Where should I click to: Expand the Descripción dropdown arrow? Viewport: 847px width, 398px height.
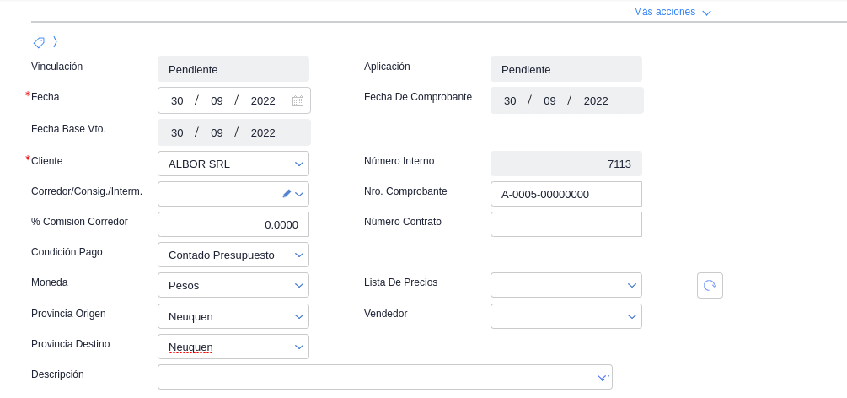point(602,378)
